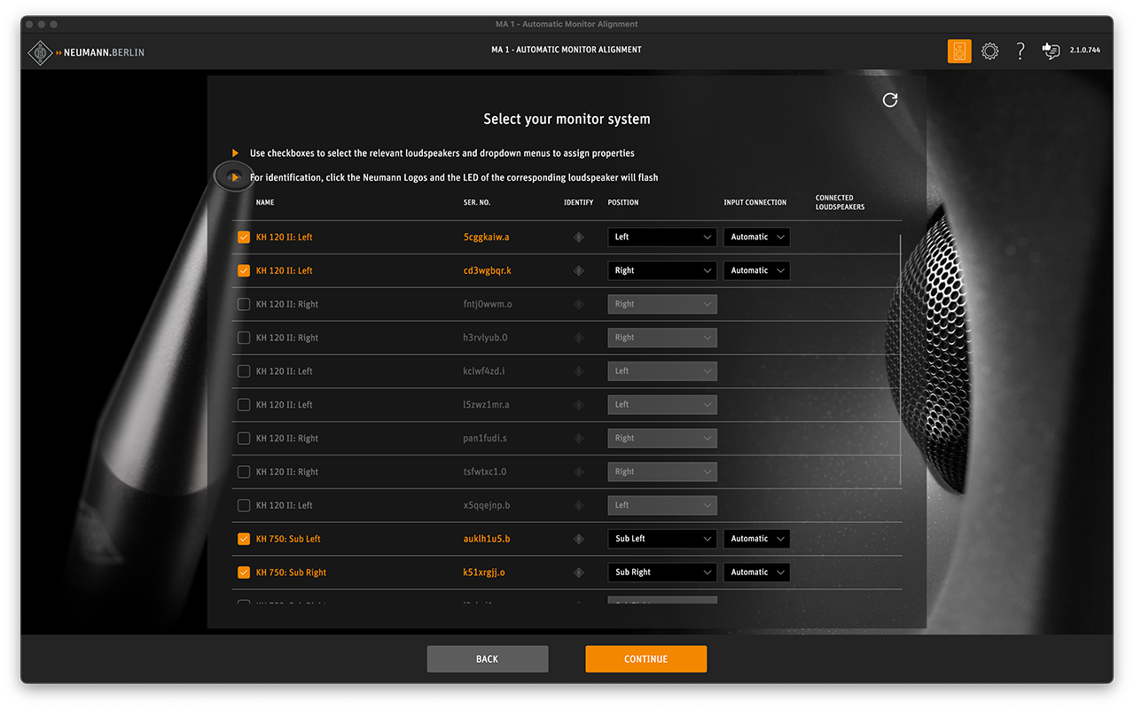
Task: Open position dropdown for serial 5cggkaiw.a
Action: 661,238
